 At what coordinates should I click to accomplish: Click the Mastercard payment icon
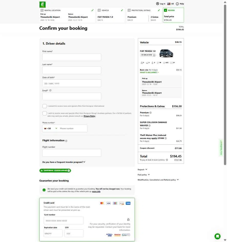tap(102, 203)
